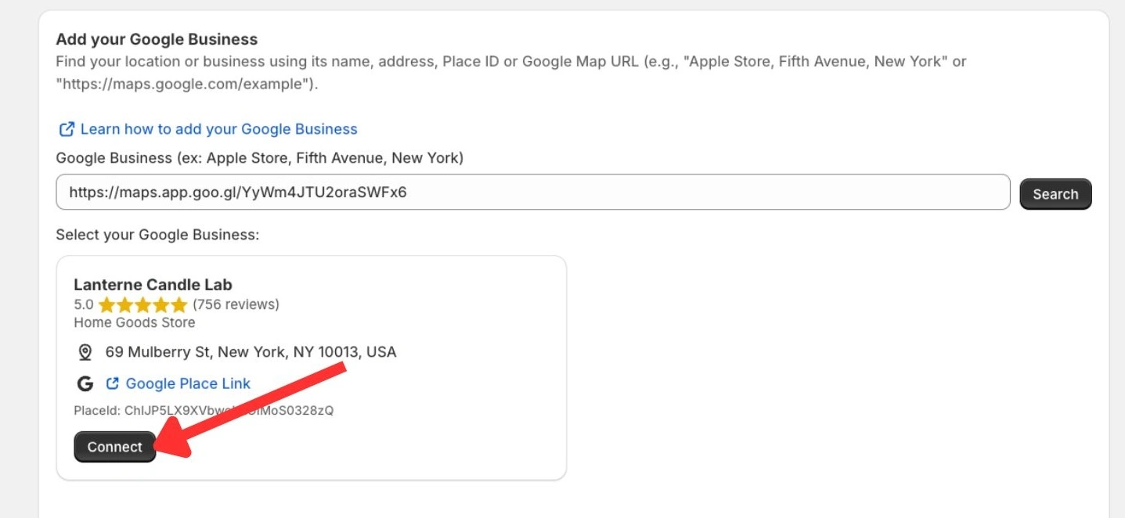Click the Google G logo icon
Image resolution: width=1125 pixels, height=518 pixels.
coord(85,383)
